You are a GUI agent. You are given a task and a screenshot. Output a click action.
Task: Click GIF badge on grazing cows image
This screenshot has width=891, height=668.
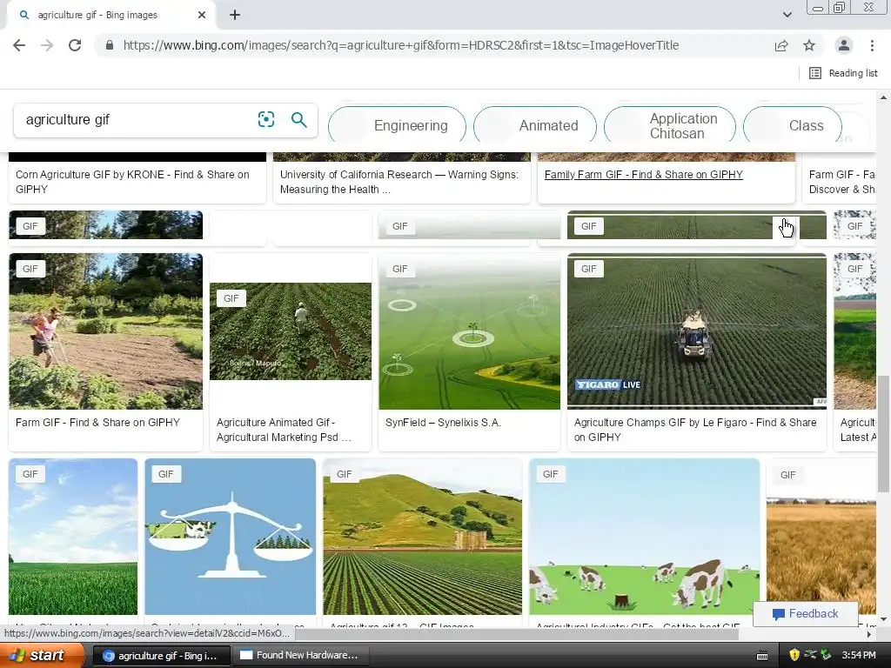[550, 474]
